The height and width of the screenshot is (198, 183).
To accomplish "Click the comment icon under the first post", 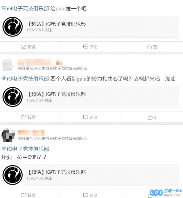I will pos(85,47).
